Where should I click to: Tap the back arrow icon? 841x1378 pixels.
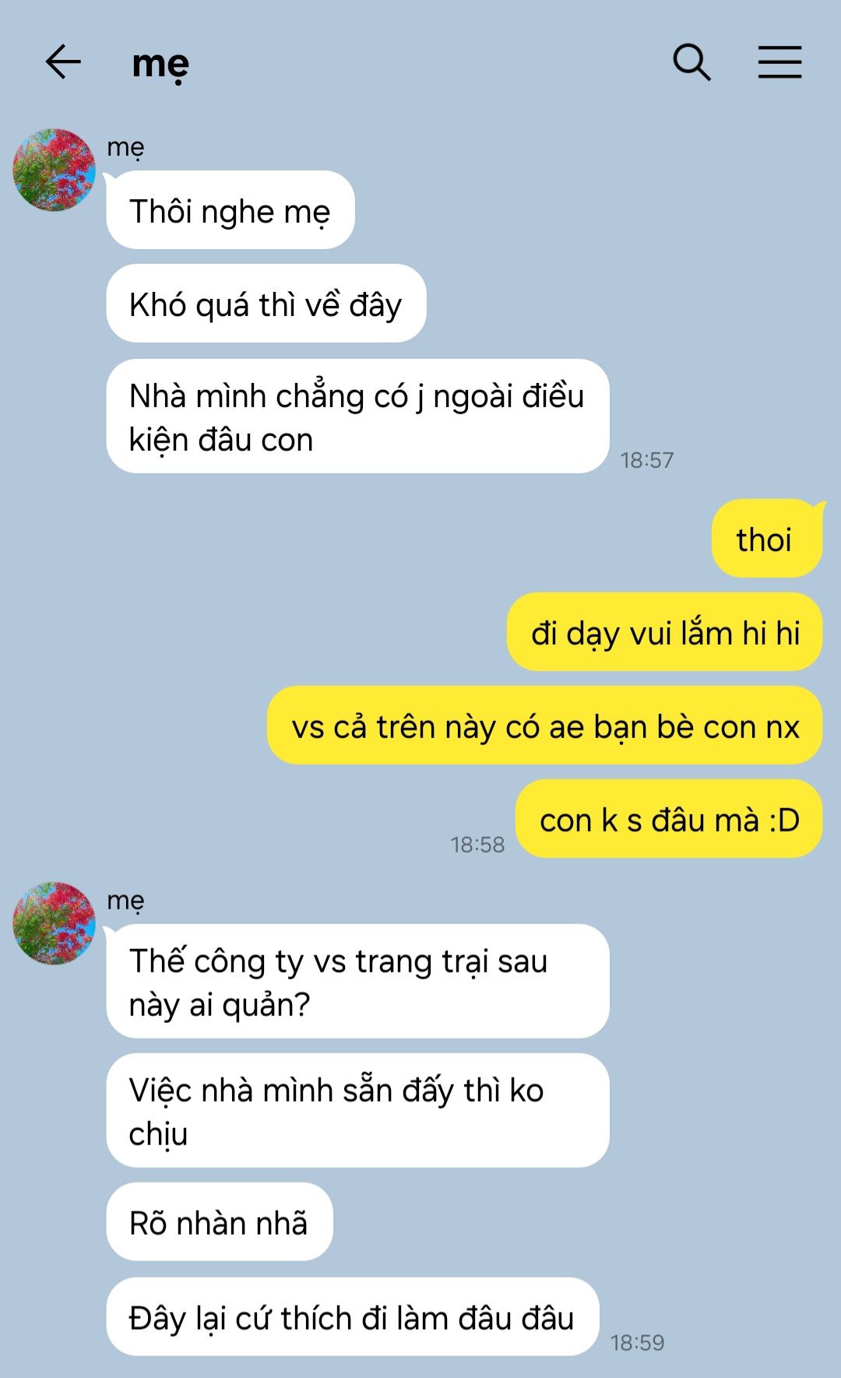click(63, 62)
